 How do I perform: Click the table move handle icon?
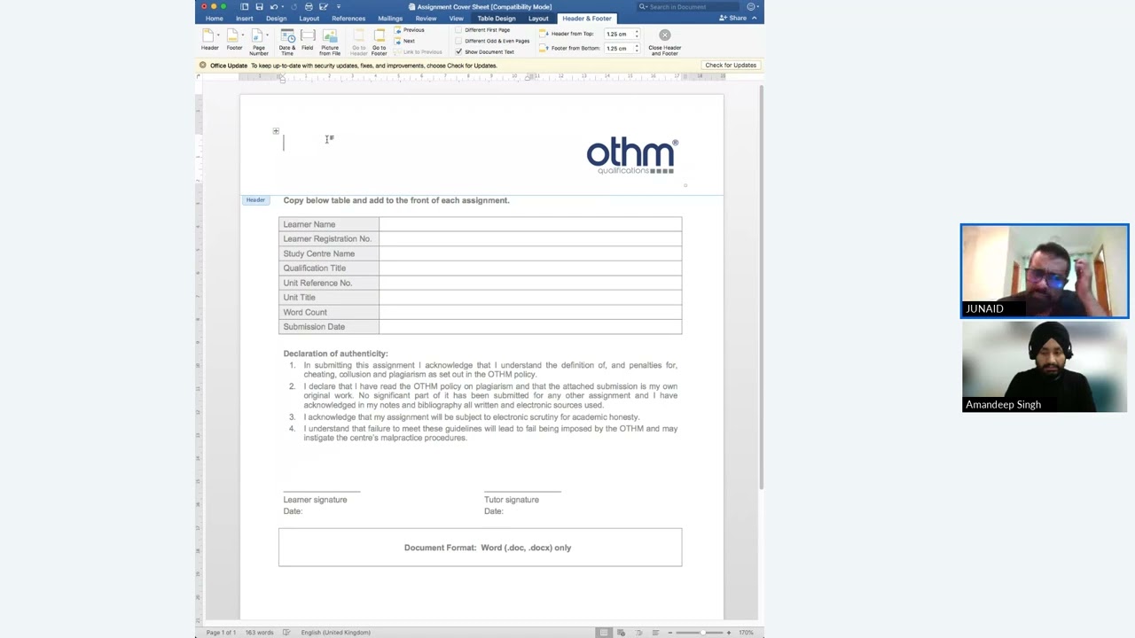[276, 131]
